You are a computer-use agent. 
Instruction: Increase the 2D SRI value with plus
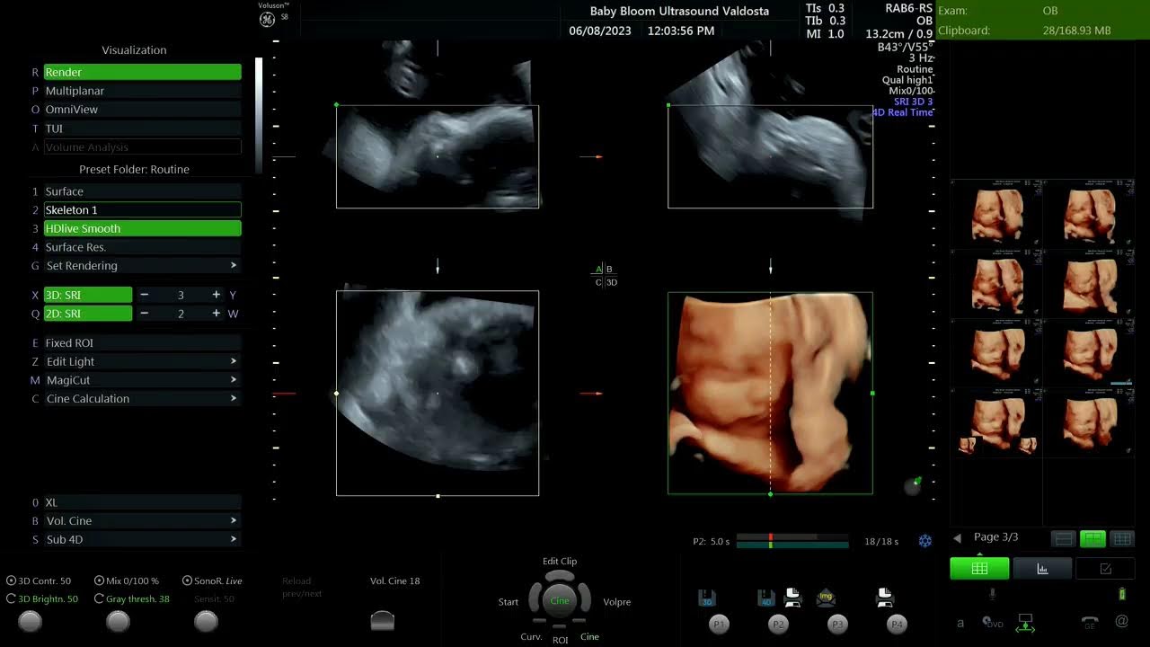tap(217, 314)
